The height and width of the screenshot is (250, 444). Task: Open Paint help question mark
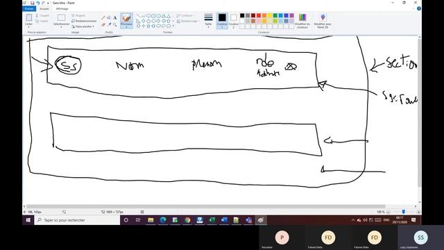pos(419,8)
